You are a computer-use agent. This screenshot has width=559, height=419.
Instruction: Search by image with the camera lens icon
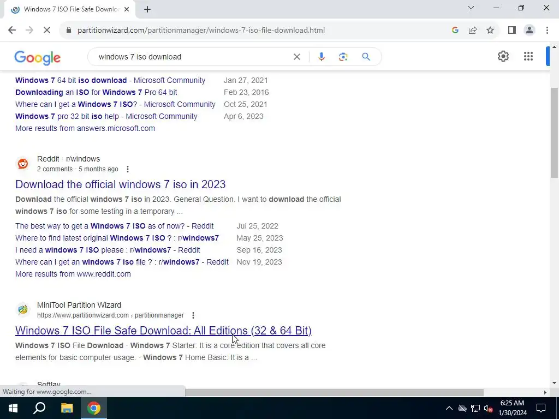coord(343,57)
